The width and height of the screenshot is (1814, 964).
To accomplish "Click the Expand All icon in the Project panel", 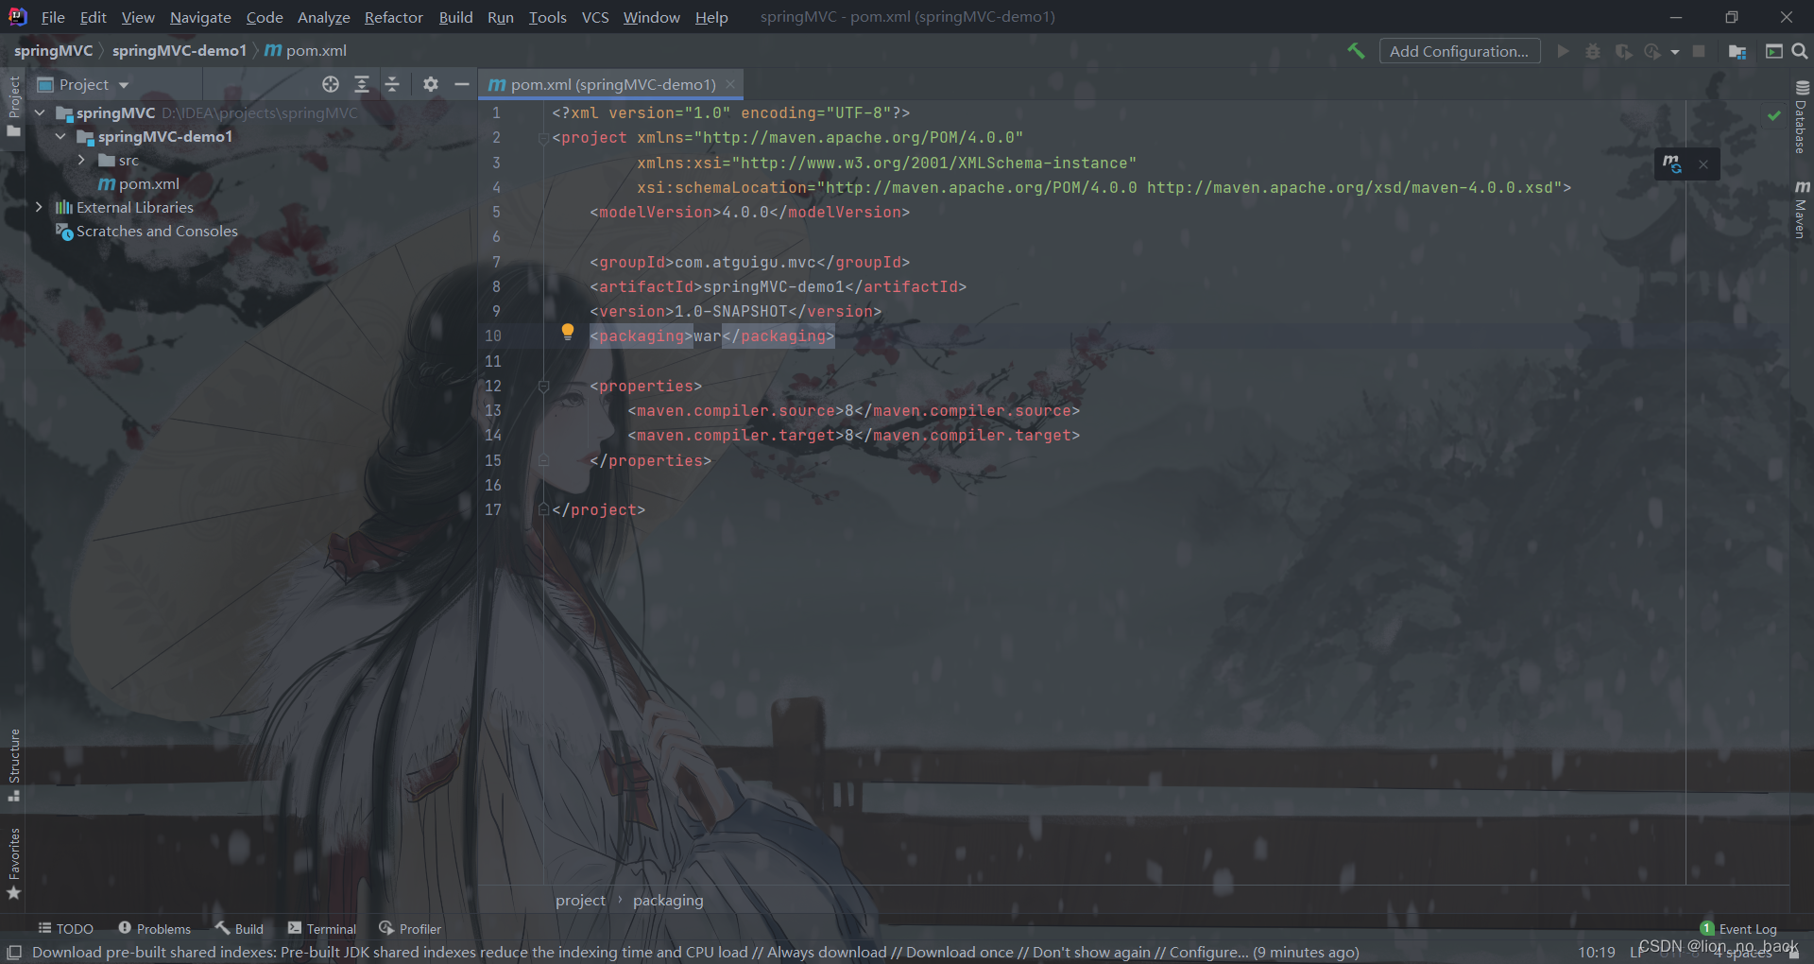I will 362,84.
